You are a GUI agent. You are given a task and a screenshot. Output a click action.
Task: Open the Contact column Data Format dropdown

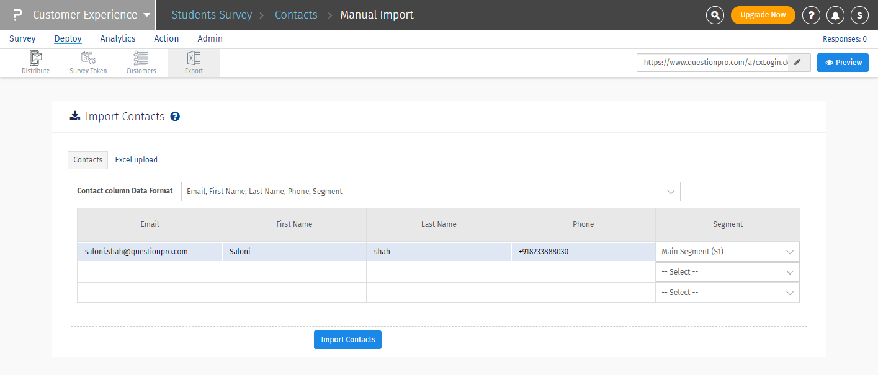[431, 192]
